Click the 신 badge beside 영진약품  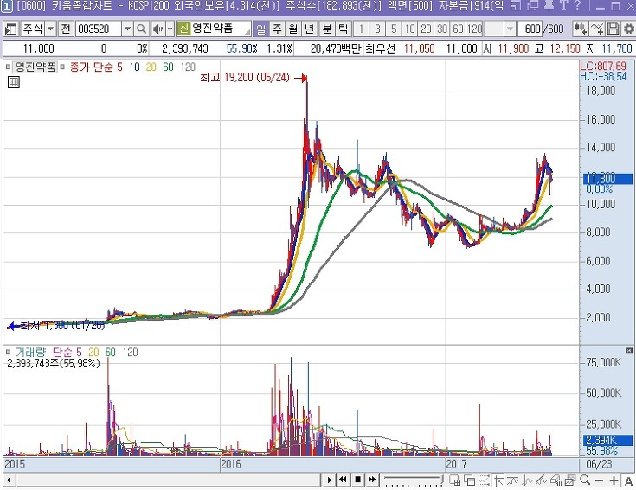click(x=183, y=29)
